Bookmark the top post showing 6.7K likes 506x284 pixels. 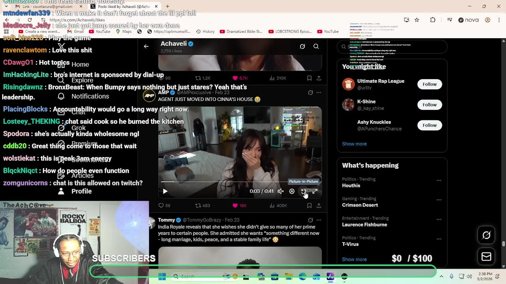click(x=309, y=78)
